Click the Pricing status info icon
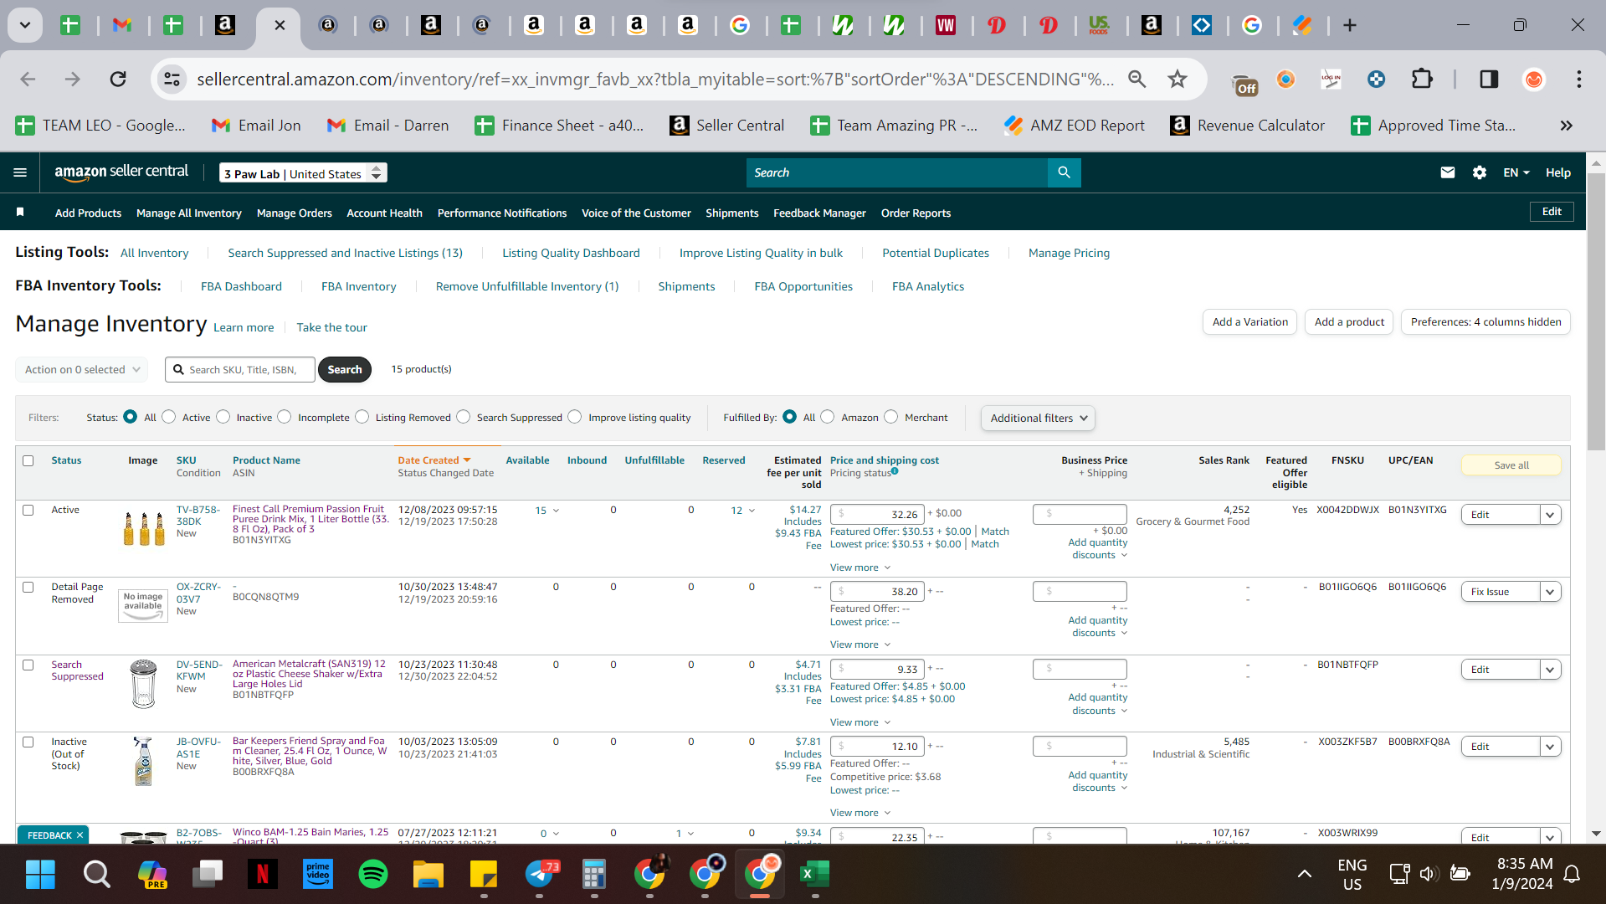The width and height of the screenshot is (1606, 904). click(x=895, y=471)
